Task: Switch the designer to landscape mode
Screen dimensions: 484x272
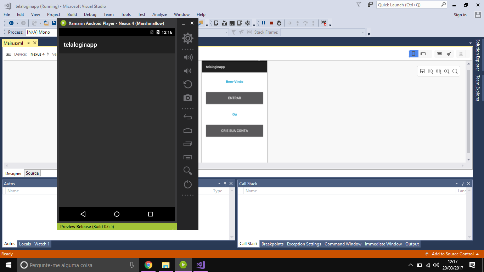Action: pyautogui.click(x=423, y=54)
